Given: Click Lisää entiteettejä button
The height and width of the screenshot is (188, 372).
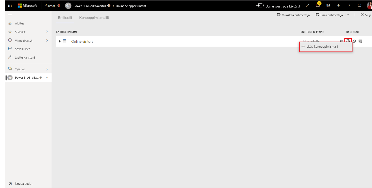Looking at the screenshot, I should (329, 15).
